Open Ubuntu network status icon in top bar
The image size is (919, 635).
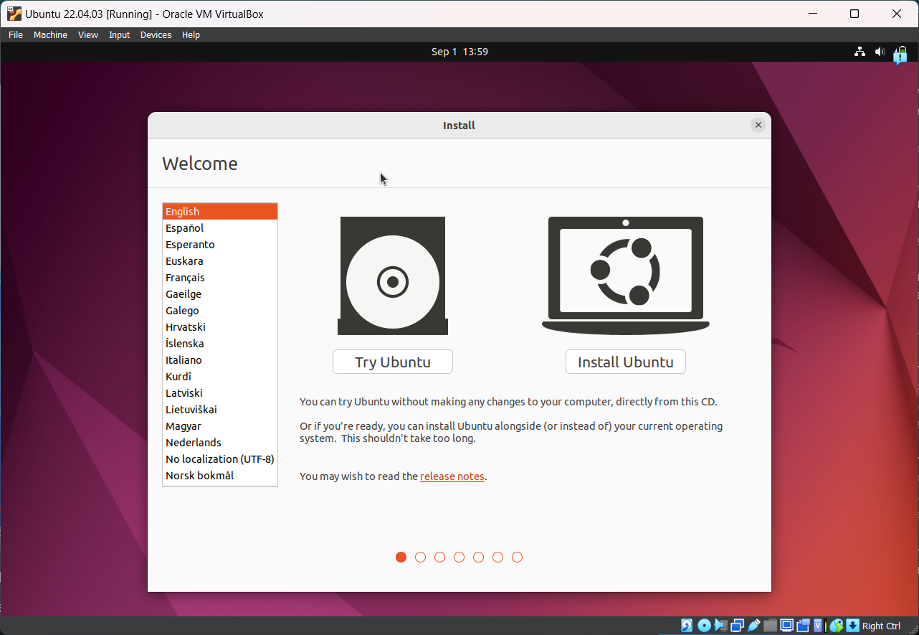pos(860,52)
